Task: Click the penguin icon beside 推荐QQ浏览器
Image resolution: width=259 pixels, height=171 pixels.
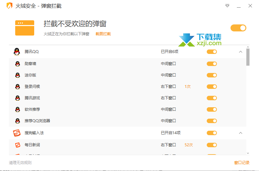Action: pyautogui.click(x=17, y=121)
